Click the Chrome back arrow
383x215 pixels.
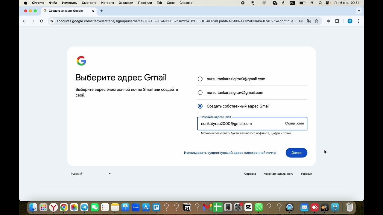pyautogui.click(x=25, y=21)
